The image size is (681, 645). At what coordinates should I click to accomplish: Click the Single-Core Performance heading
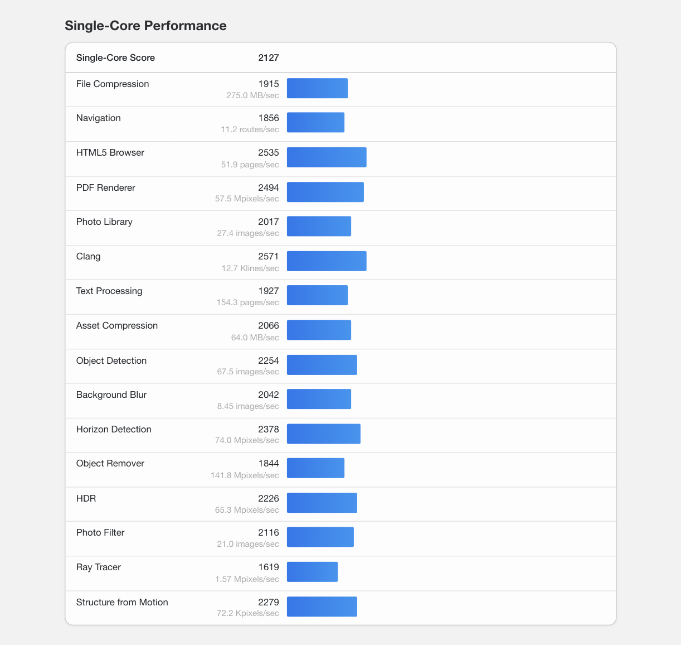[145, 26]
